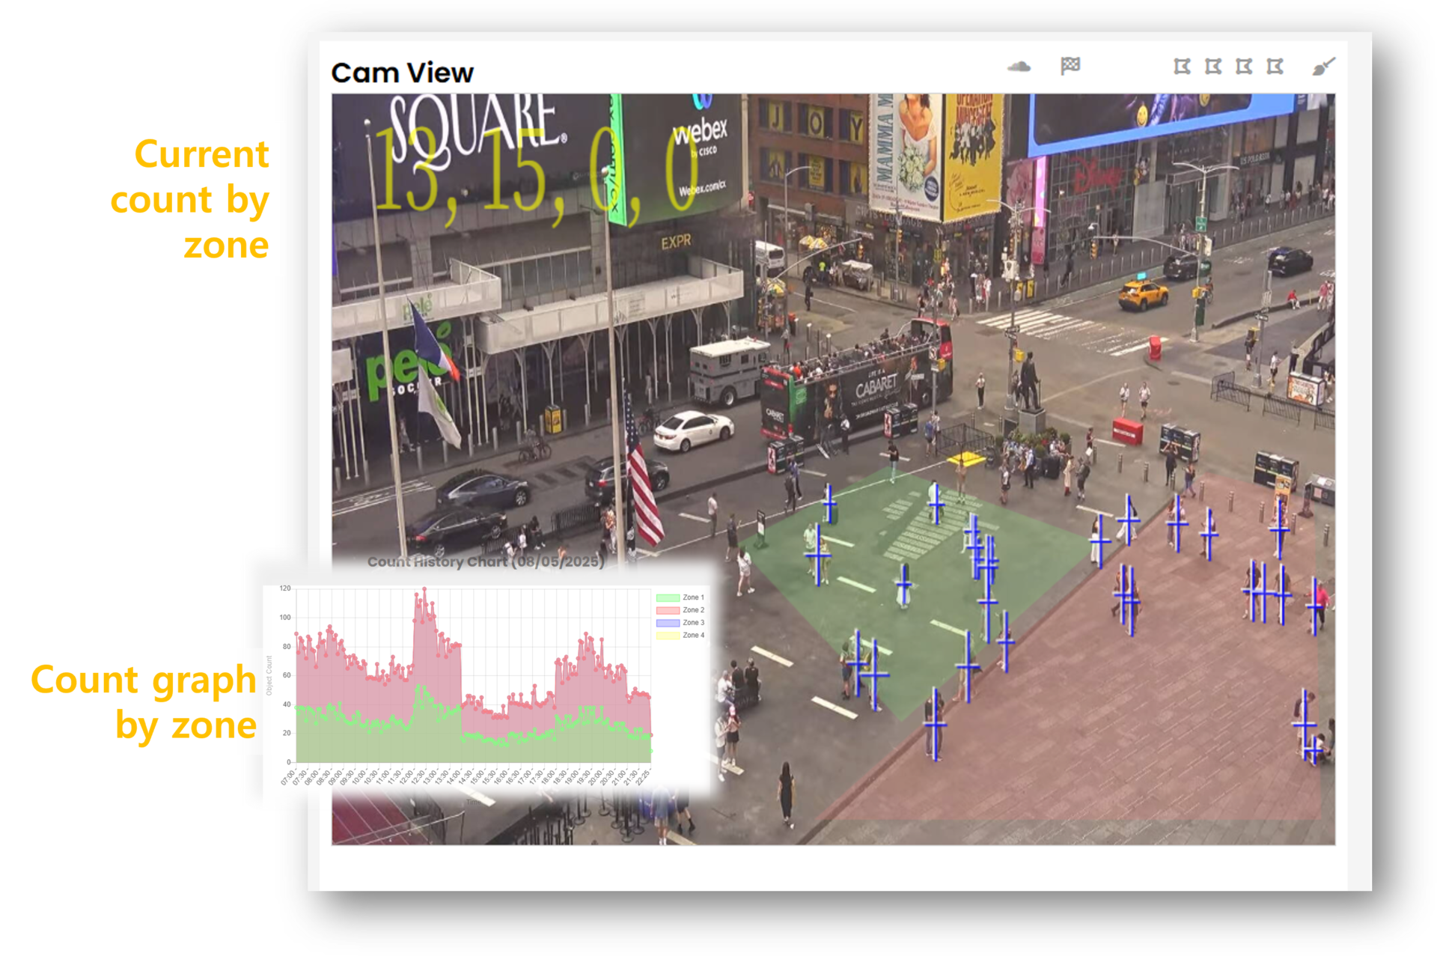Click the cloud icon in Cam View header
Image resolution: width=1437 pixels, height=956 pixels.
pos(1019,67)
